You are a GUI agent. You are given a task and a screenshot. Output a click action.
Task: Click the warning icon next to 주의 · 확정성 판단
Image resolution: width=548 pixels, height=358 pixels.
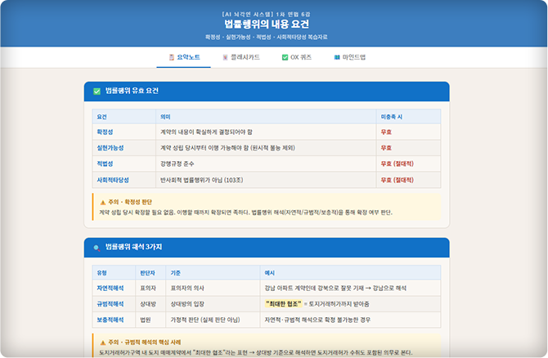103,202
